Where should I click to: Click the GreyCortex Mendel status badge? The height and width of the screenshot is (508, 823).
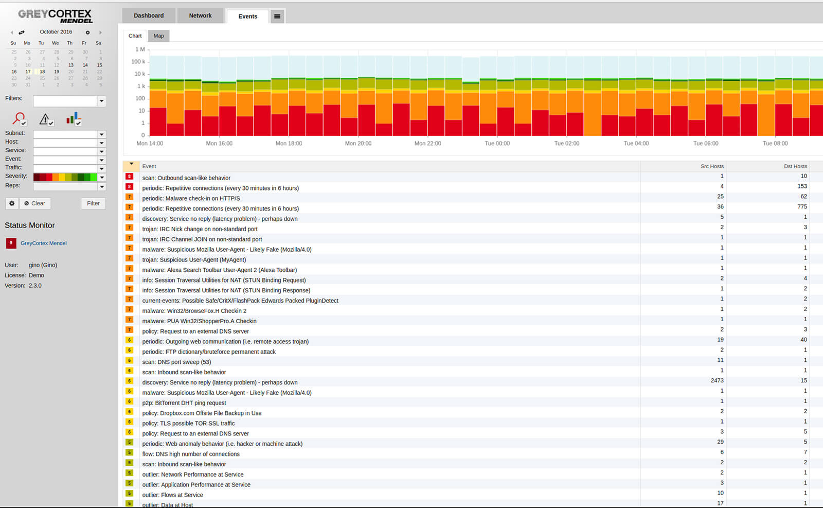11,243
